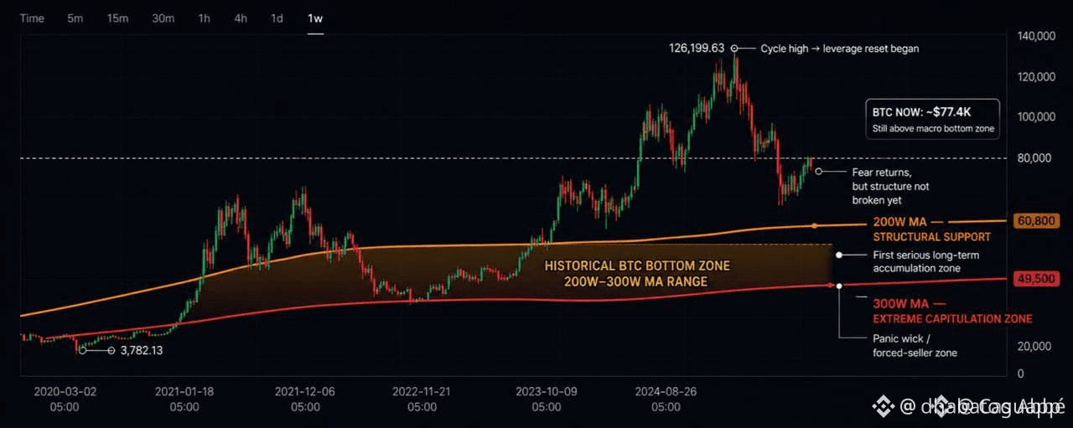The width and height of the screenshot is (1073, 428).
Task: Click the 100,000 price axis value
Action: coord(1037,116)
